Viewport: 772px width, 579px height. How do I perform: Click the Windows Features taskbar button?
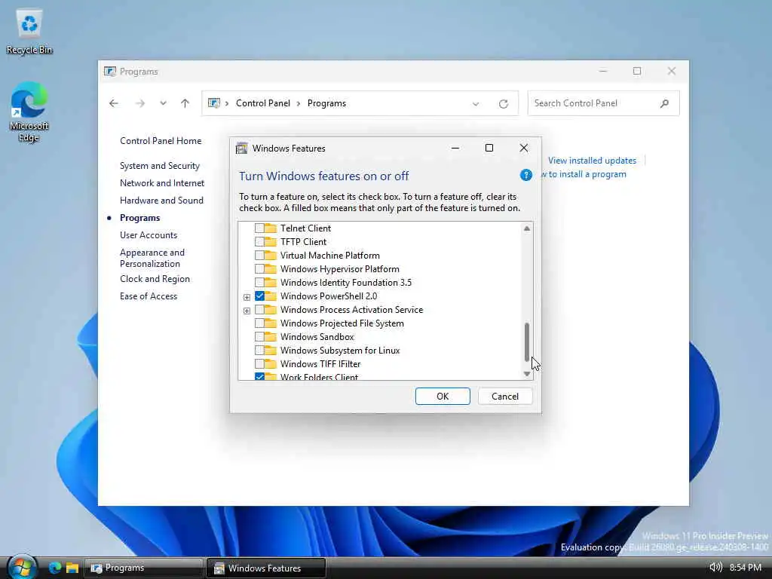tap(265, 568)
